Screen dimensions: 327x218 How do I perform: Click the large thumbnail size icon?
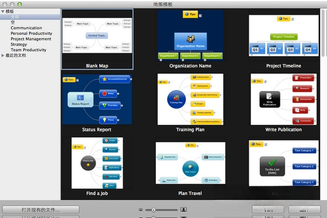184,210
